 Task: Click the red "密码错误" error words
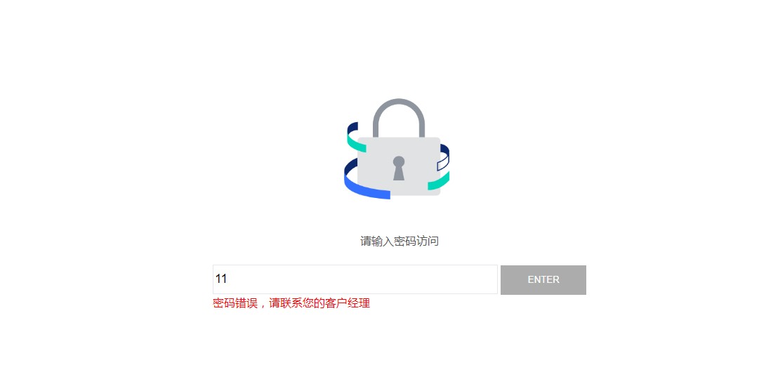coord(235,303)
